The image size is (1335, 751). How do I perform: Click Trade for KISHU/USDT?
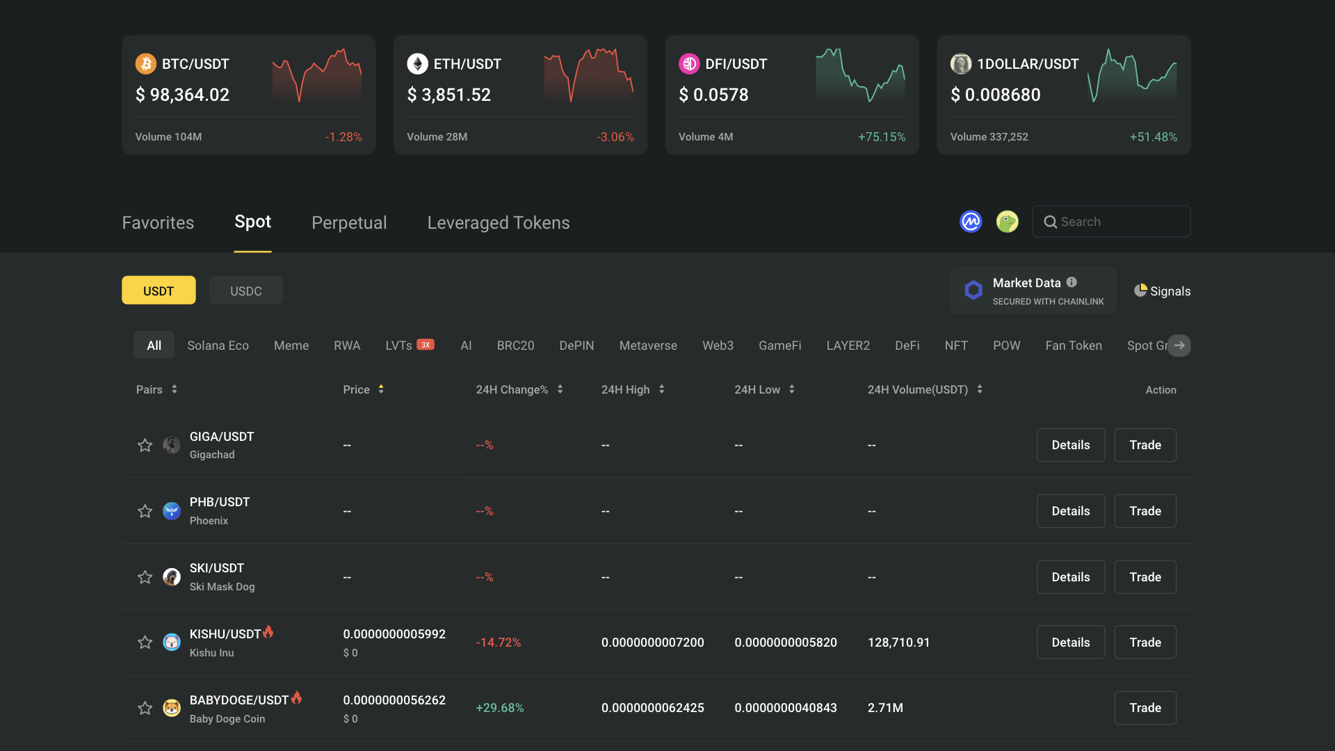click(1144, 642)
